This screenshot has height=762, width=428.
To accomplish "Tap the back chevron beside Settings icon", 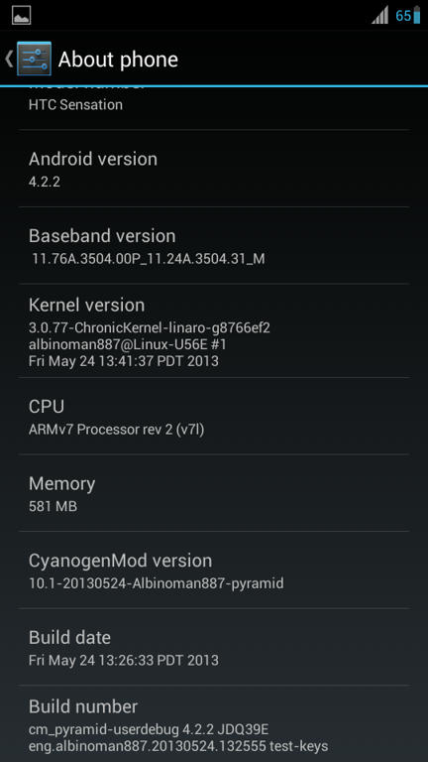I will coord(9,59).
